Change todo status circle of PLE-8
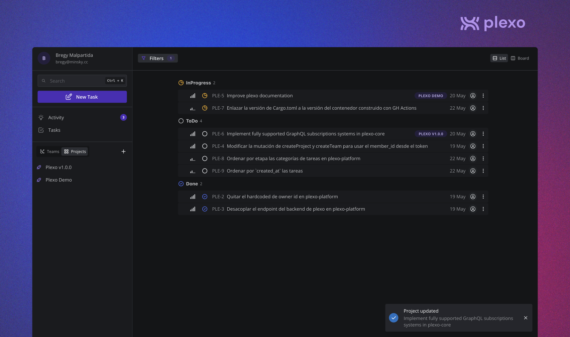 click(x=205, y=158)
